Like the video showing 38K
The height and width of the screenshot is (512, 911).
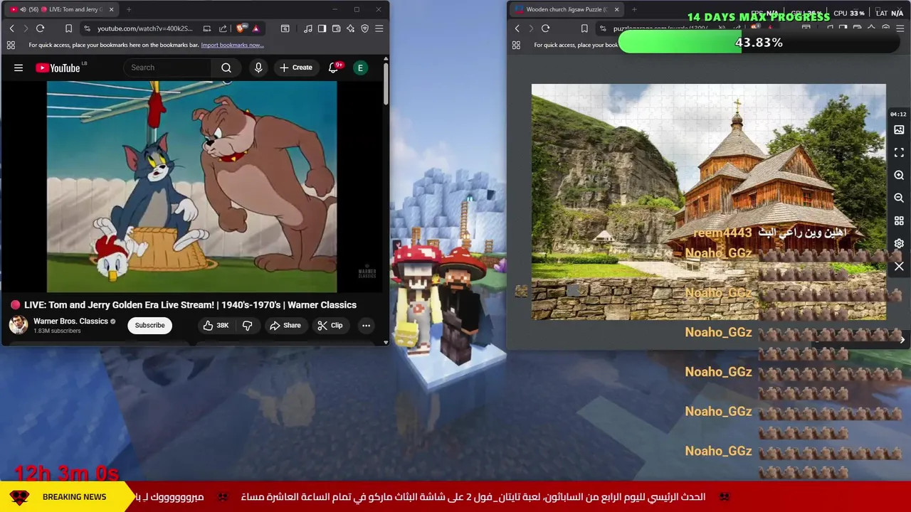[216, 325]
